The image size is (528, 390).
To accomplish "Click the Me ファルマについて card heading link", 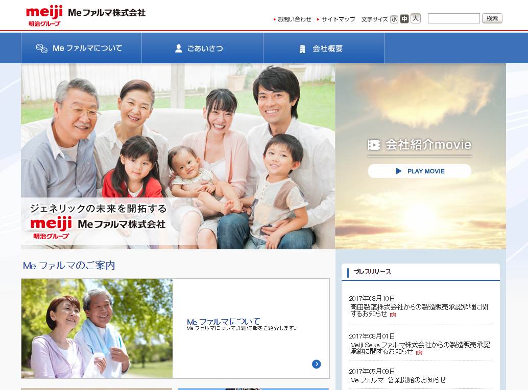I will point(223,322).
